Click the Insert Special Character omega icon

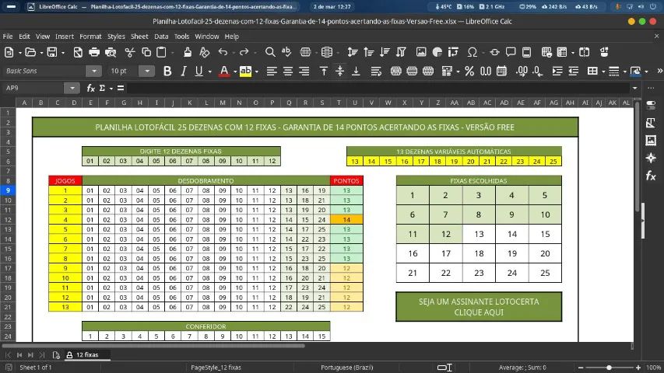[473, 52]
